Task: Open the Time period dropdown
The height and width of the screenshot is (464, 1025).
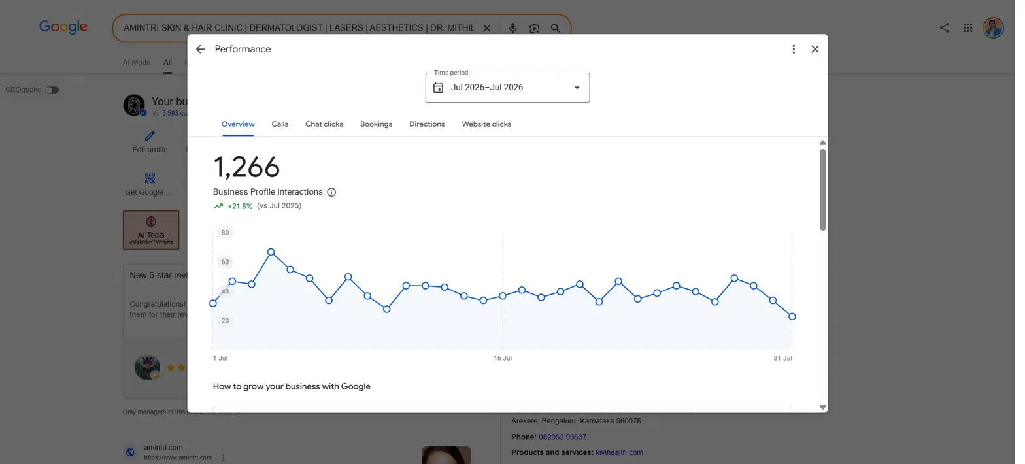Action: click(x=507, y=88)
